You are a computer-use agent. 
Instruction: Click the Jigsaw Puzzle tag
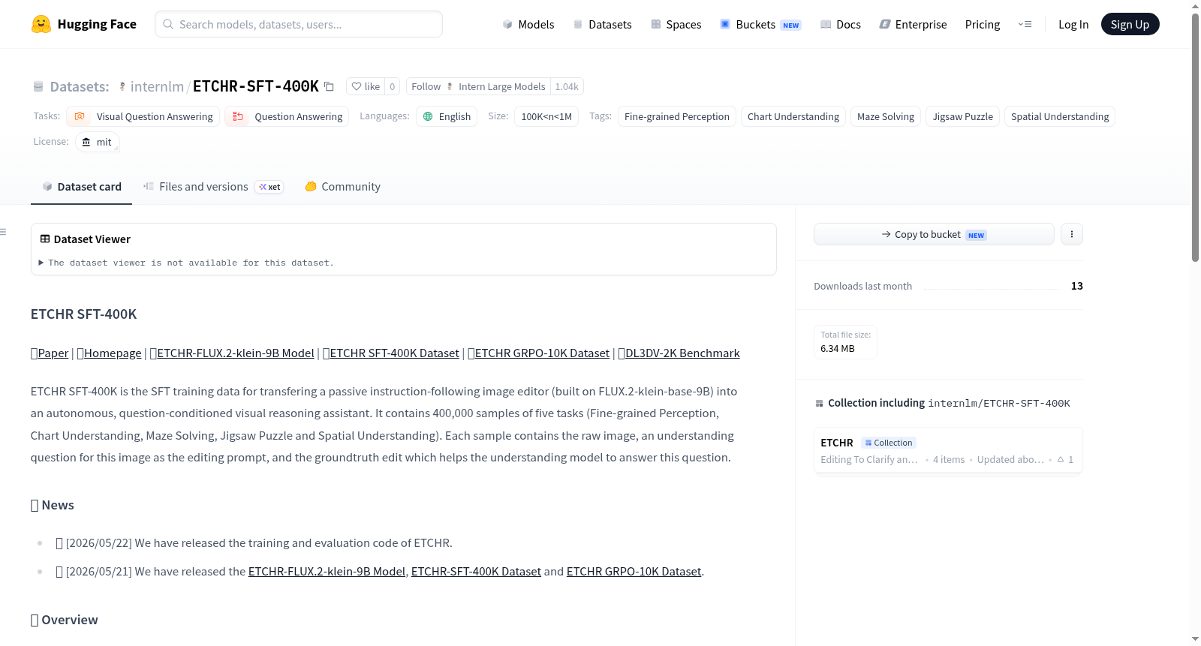963,116
